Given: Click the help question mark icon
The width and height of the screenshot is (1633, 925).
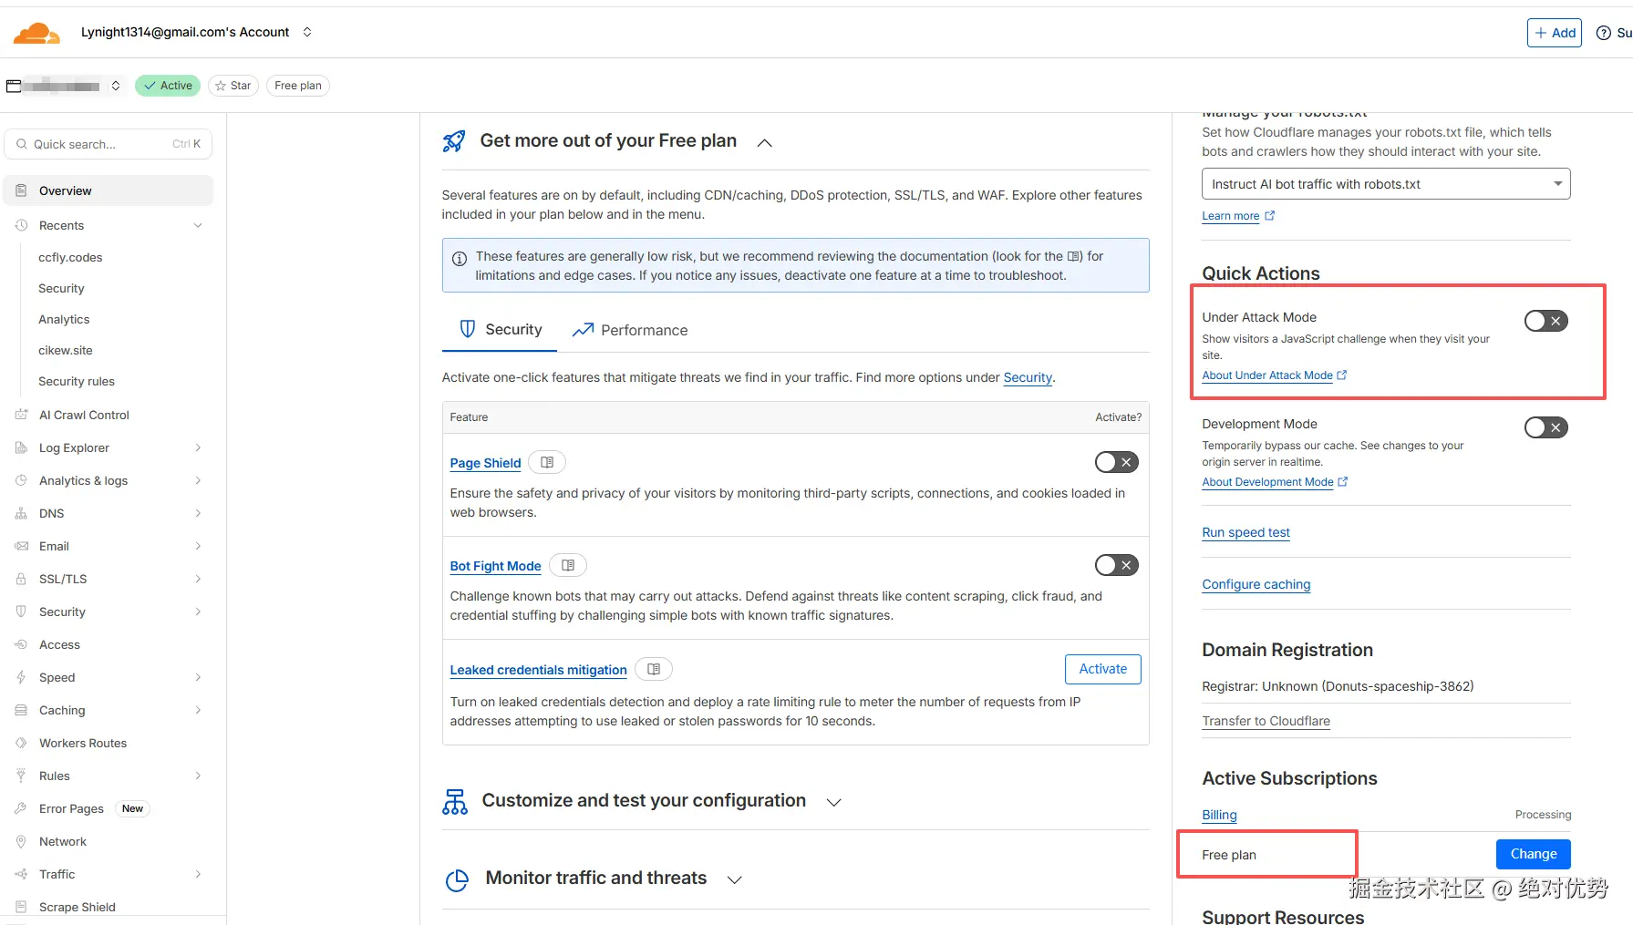Looking at the screenshot, I should coord(1603,33).
